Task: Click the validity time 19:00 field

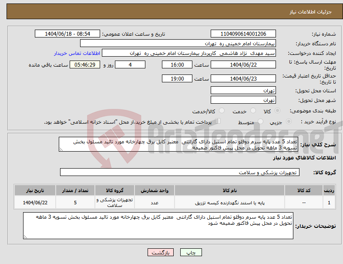Action: (177, 78)
